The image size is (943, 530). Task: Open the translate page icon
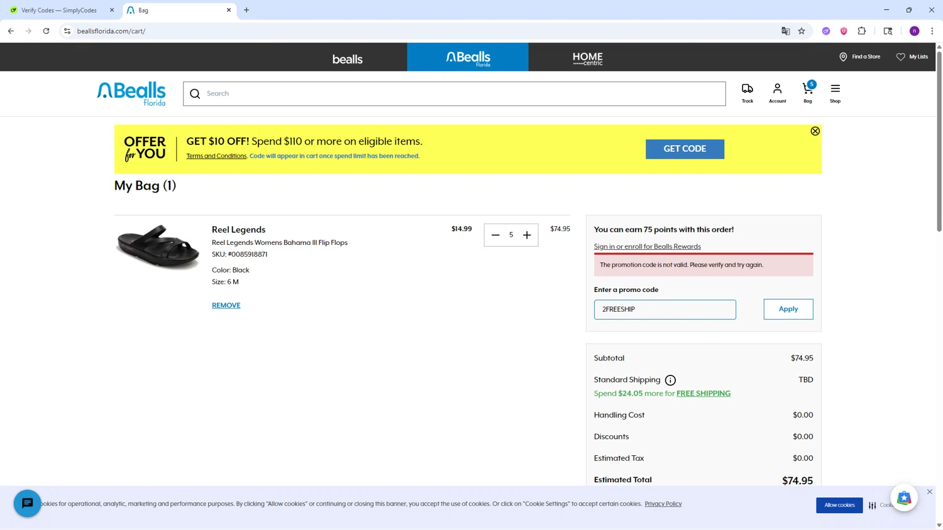[x=785, y=31]
